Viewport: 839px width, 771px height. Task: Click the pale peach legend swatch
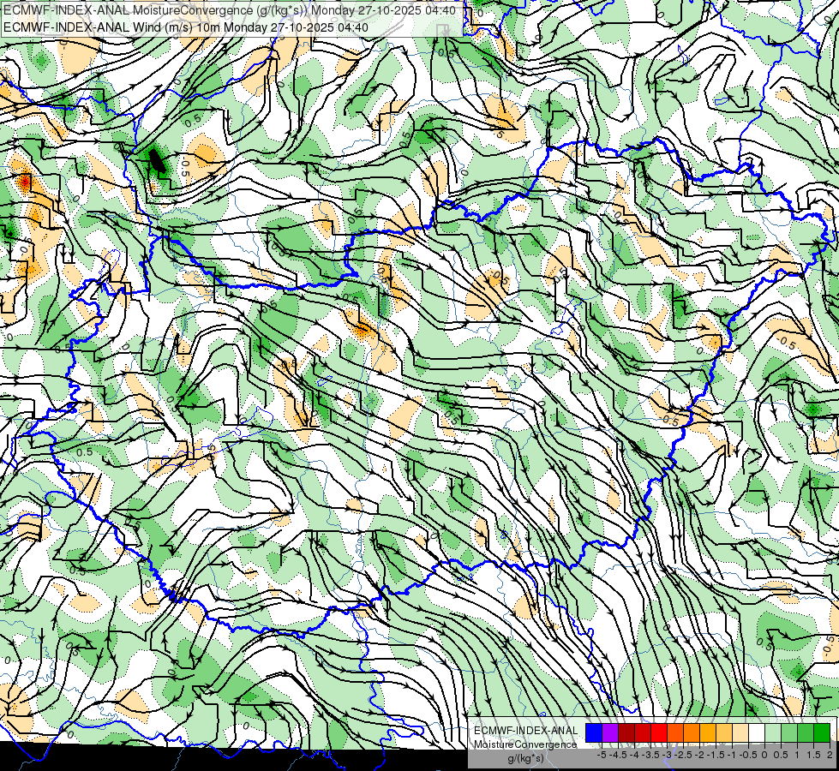tap(740, 732)
